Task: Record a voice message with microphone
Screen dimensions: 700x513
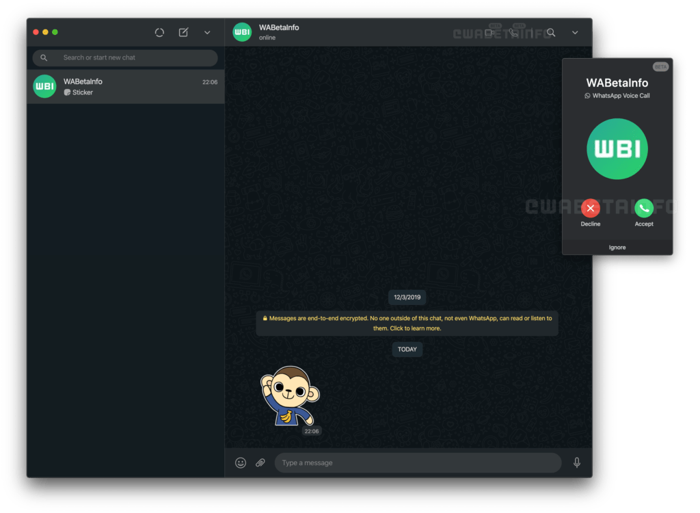Action: pos(577,463)
